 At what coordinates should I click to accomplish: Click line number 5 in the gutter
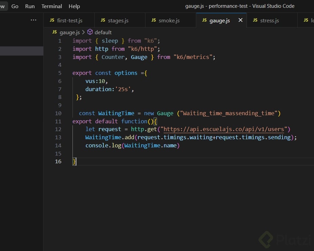coord(60,73)
